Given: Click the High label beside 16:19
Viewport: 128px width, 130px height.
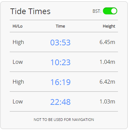Looking at the screenshot, I should [18, 82].
